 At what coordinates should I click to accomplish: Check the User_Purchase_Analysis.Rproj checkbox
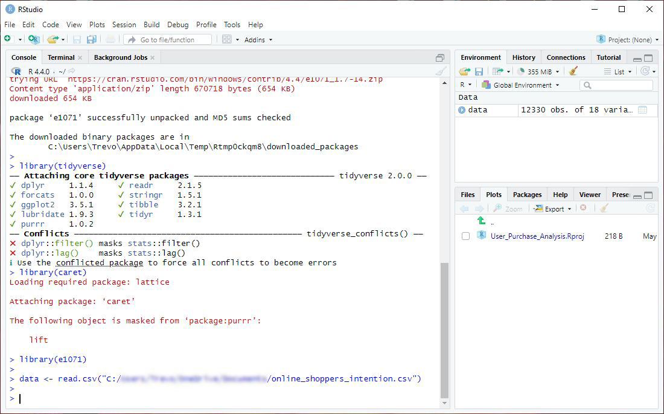[x=465, y=236]
